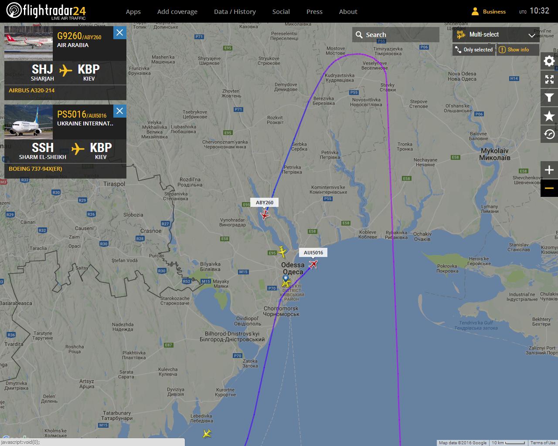Zoom out with the minus button
The image size is (558, 446).
(549, 188)
